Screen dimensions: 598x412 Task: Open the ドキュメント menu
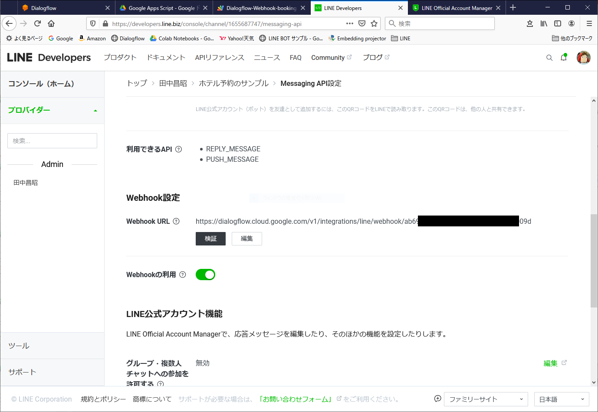click(x=166, y=58)
